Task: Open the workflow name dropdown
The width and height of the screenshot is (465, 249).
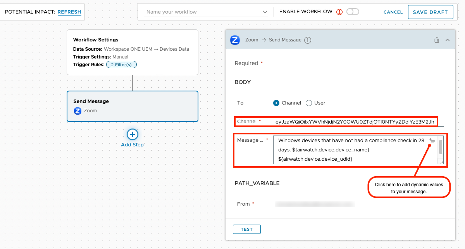Action: coord(265,12)
